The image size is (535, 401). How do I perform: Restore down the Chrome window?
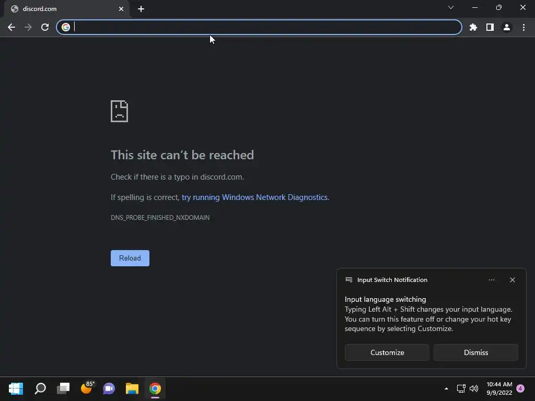point(499,7)
